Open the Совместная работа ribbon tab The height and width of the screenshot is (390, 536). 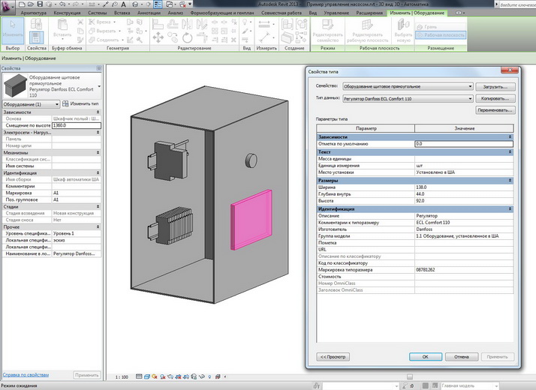pos(282,13)
